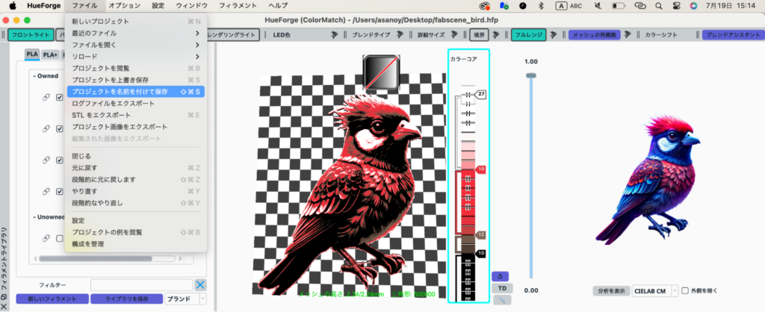Select 新しいプロジェクト from the menu
This screenshot has width=765, height=312.
[x=136, y=22]
